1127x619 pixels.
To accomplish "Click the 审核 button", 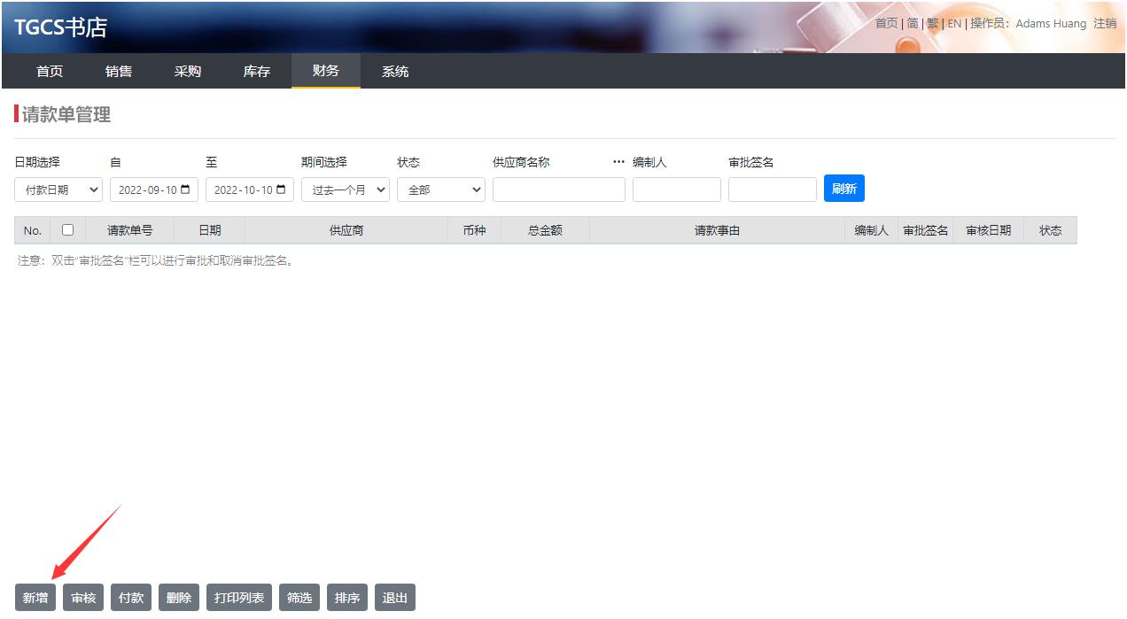I will [x=83, y=598].
